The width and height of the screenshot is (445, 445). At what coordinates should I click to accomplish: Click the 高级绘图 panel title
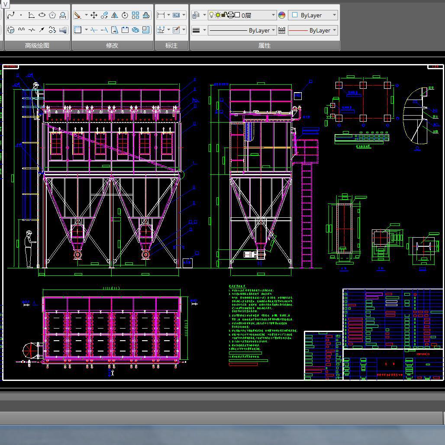[x=37, y=45]
